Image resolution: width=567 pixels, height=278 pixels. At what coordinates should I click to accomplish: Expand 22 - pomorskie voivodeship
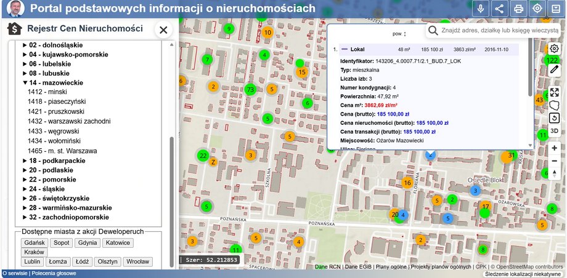25,180
